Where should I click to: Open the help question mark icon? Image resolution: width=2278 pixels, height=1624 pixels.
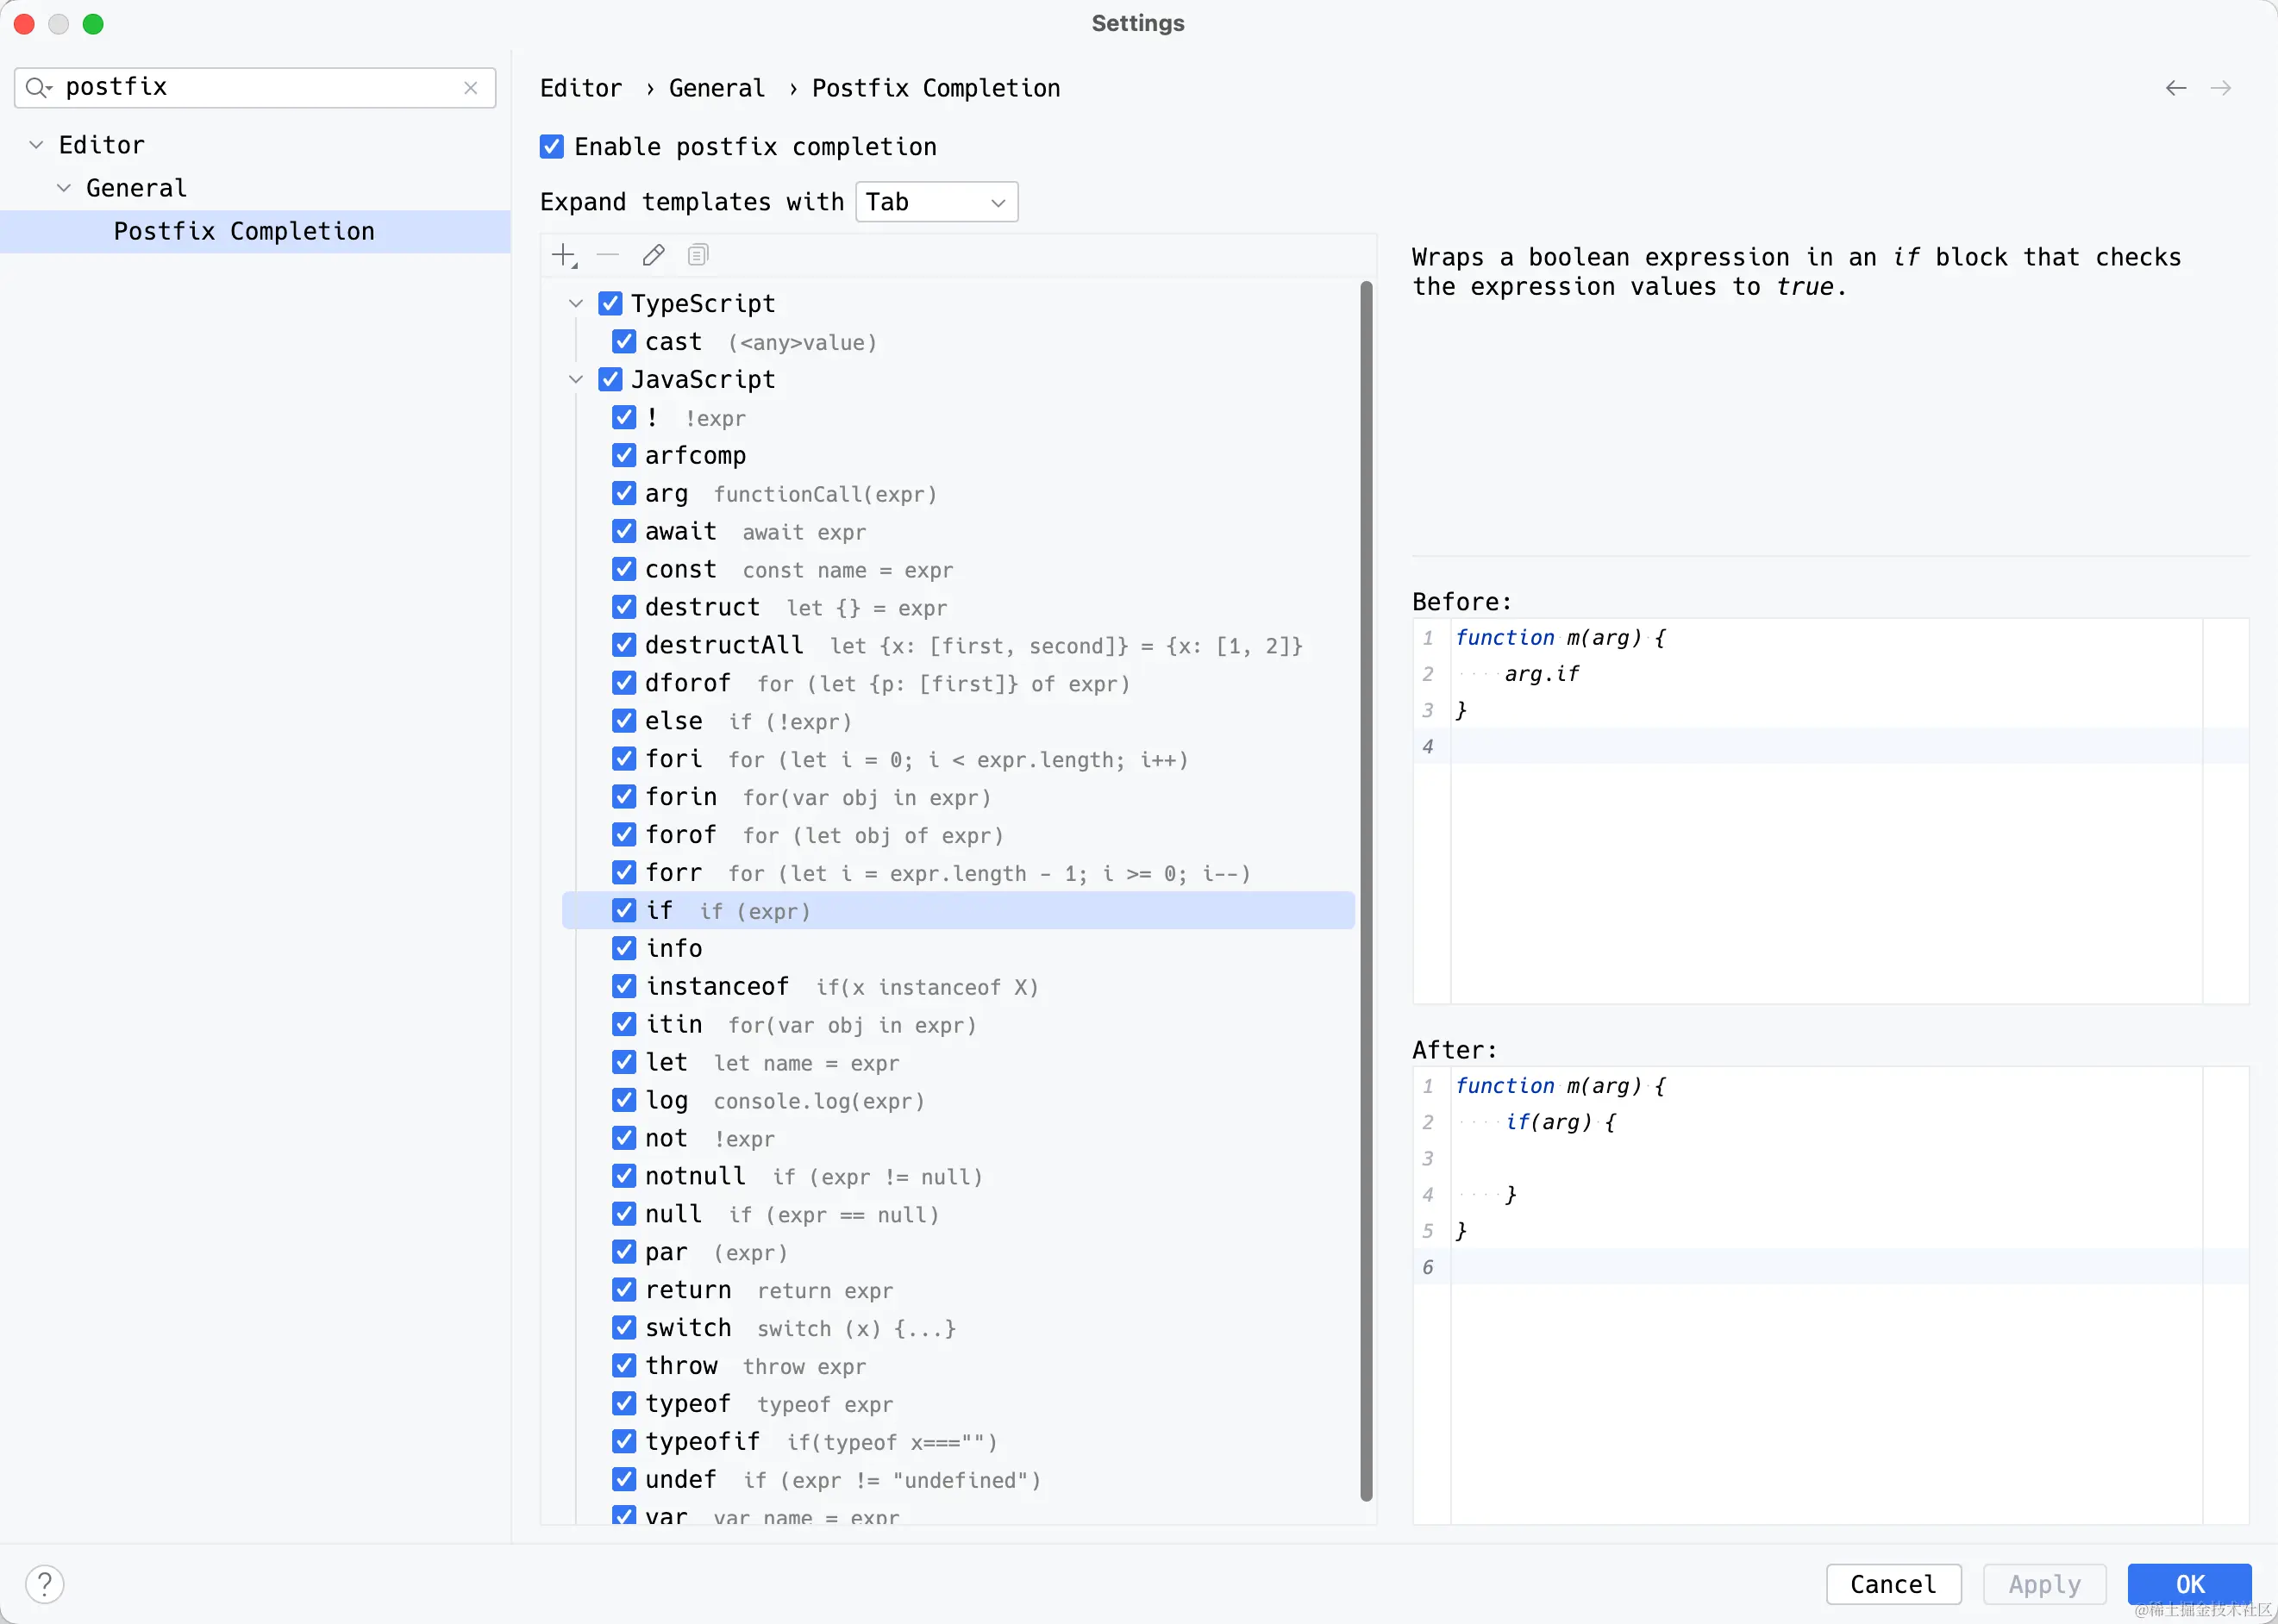(x=45, y=1584)
